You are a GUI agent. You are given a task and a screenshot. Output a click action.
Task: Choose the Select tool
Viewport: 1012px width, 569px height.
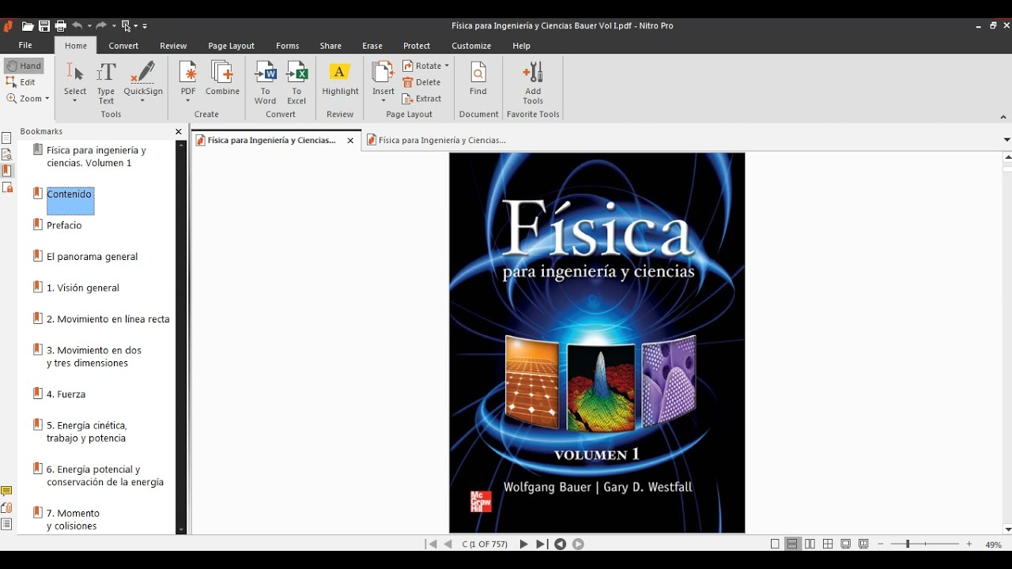75,82
